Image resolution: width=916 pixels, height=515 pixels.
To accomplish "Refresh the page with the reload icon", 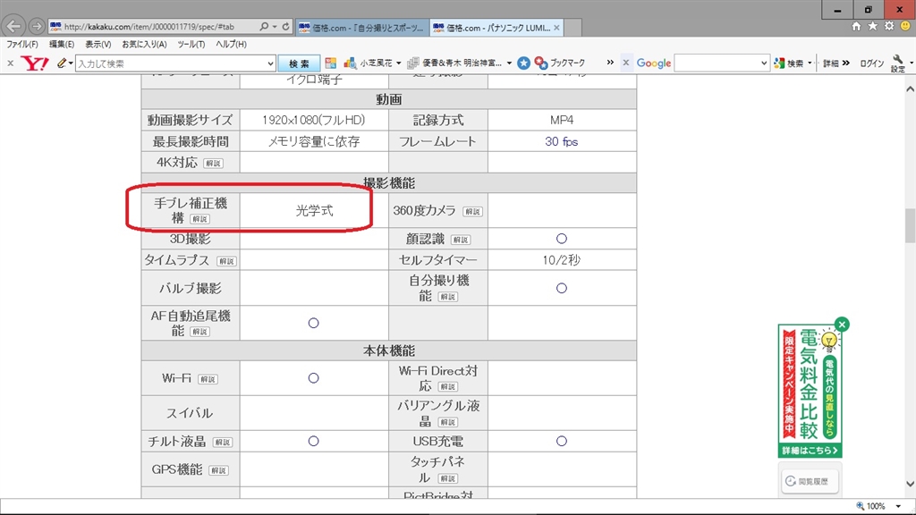I will [x=285, y=27].
